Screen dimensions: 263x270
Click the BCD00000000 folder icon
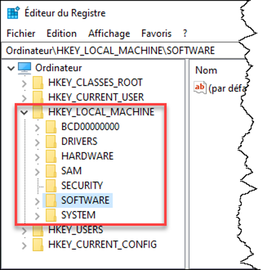pos(51,127)
